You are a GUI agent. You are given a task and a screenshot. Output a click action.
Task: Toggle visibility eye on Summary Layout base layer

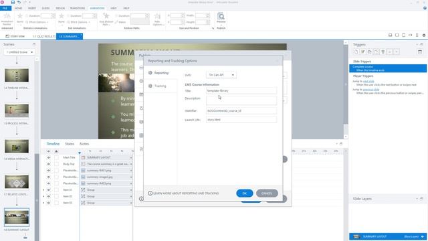423,236
